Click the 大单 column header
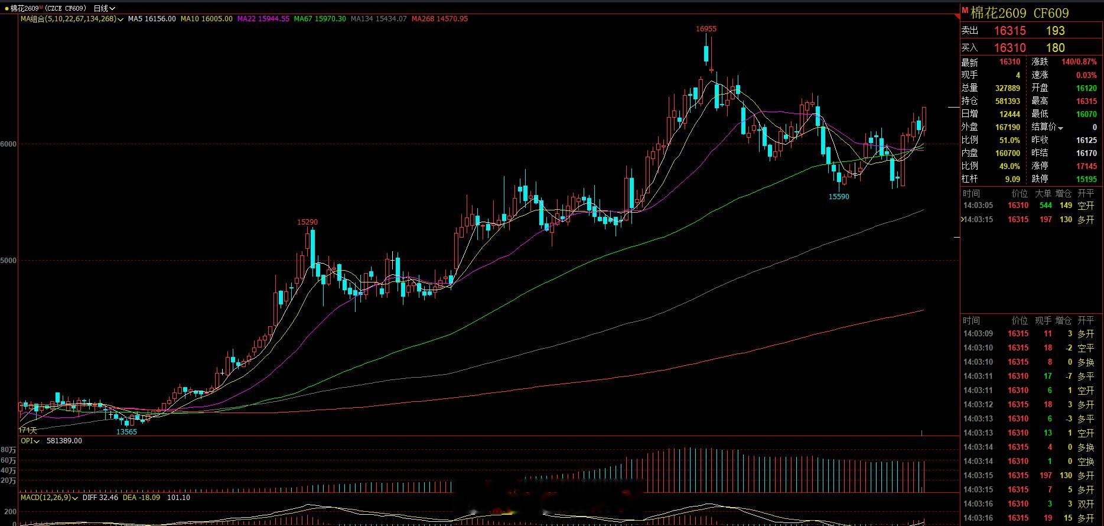This screenshot has height=526, width=1104. tap(1043, 193)
